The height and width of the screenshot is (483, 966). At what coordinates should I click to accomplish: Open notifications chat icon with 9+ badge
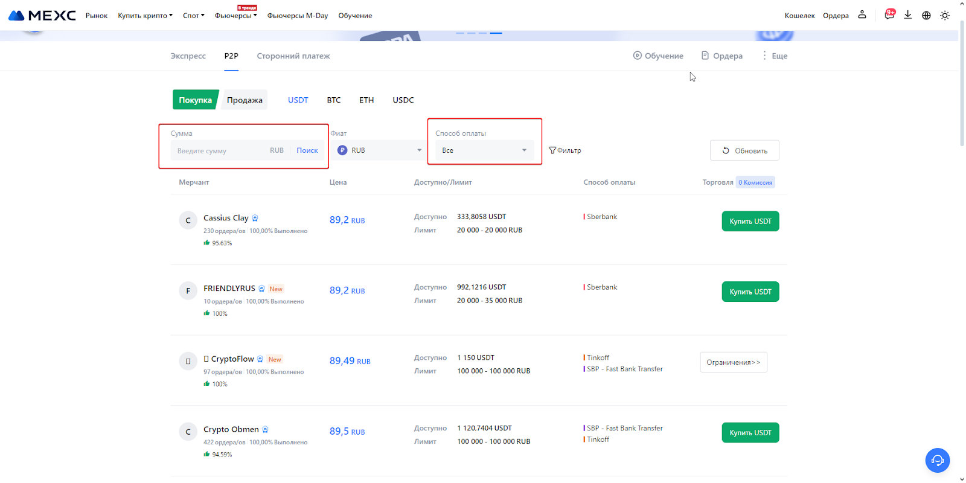pos(889,14)
